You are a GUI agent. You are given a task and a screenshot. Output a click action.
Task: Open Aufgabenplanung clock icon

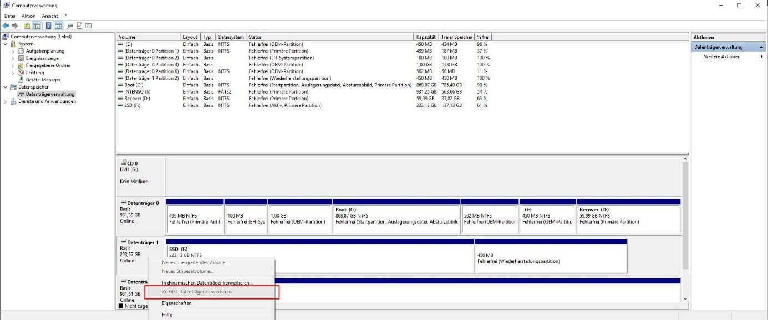pos(21,51)
